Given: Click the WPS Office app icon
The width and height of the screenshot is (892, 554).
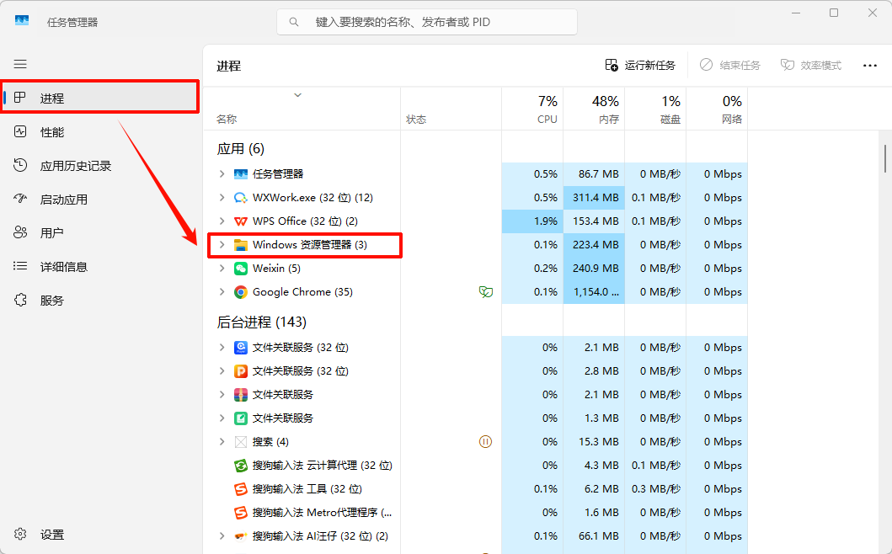Looking at the screenshot, I should tap(241, 221).
